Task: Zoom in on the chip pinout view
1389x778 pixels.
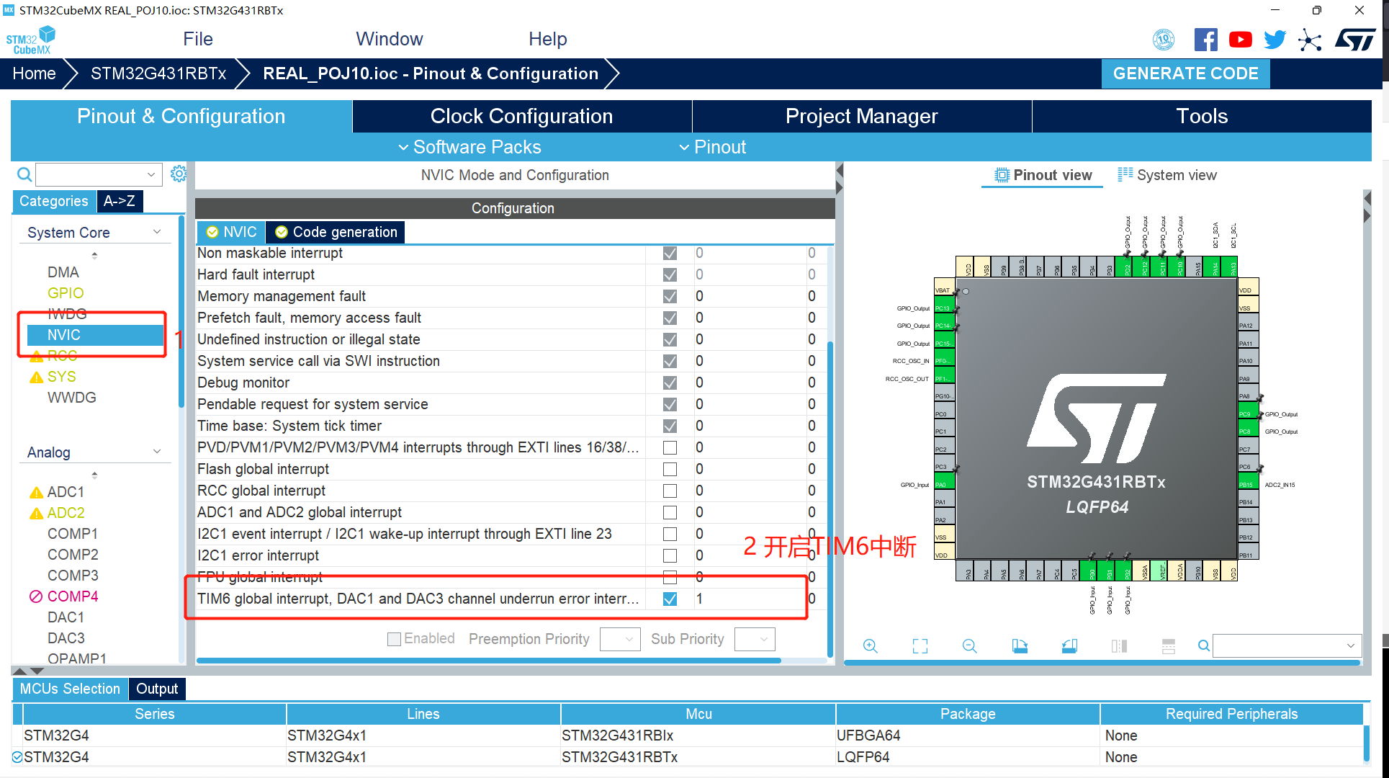Action: 871,646
